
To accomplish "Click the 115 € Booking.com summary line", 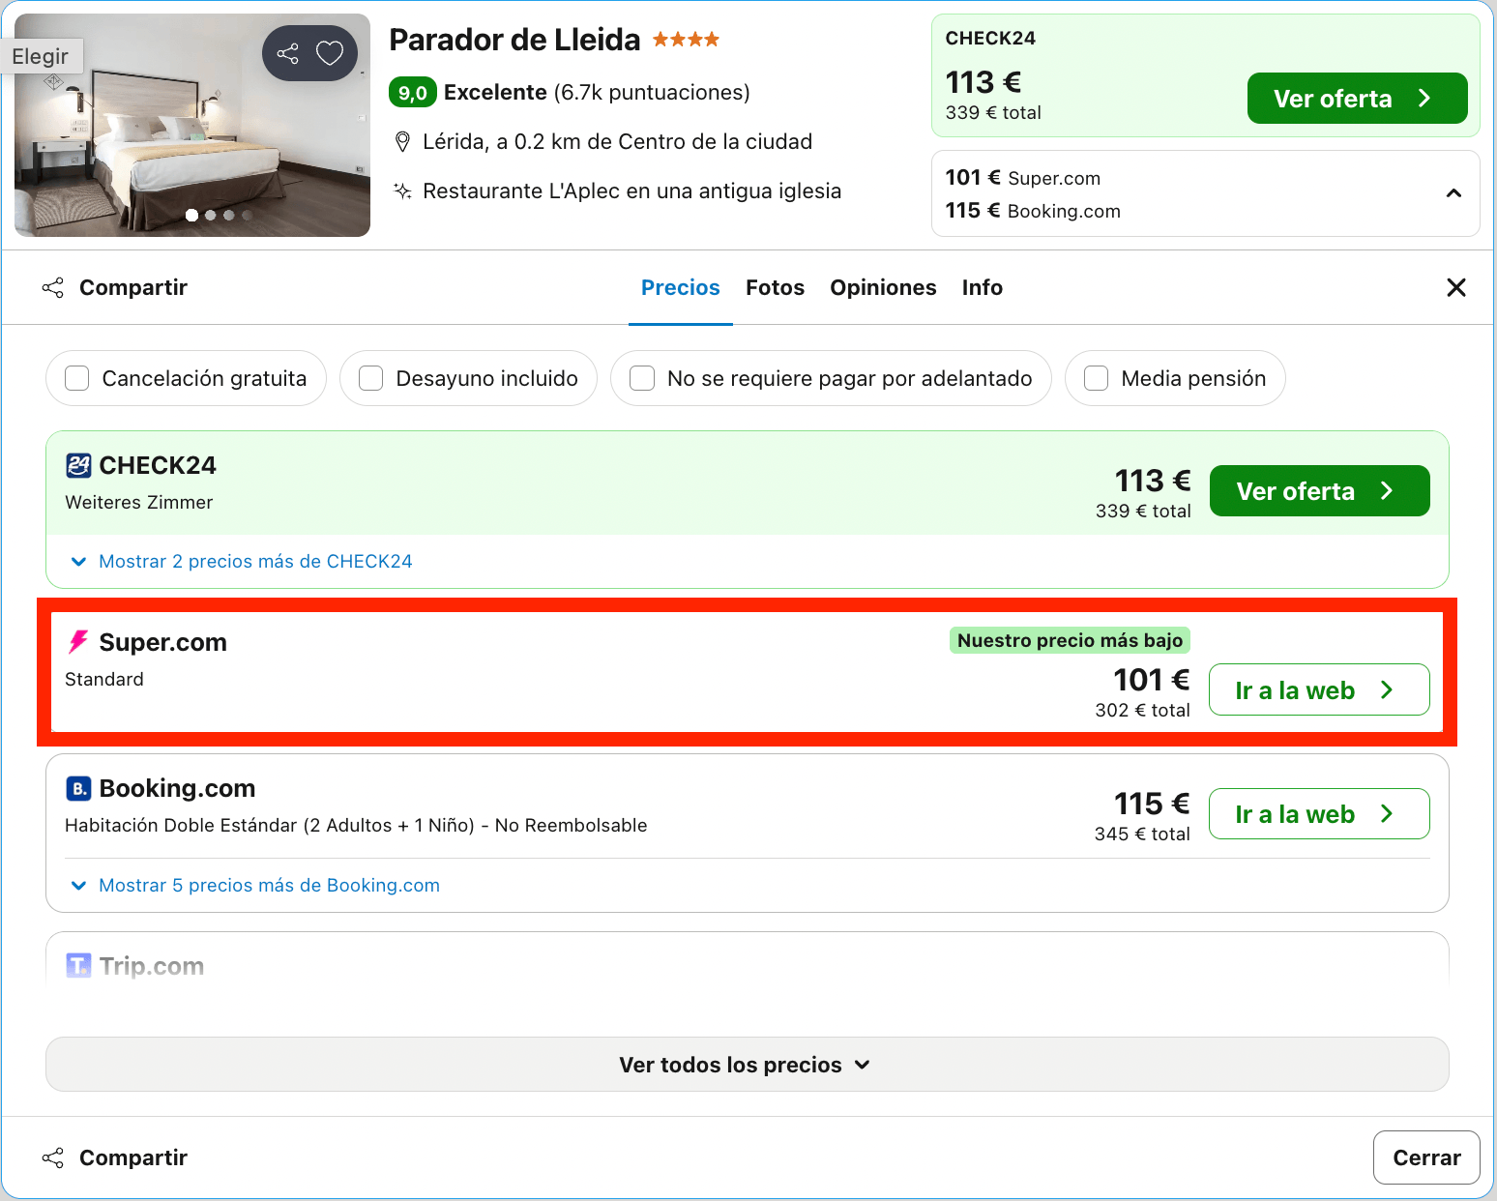I will [1033, 211].
